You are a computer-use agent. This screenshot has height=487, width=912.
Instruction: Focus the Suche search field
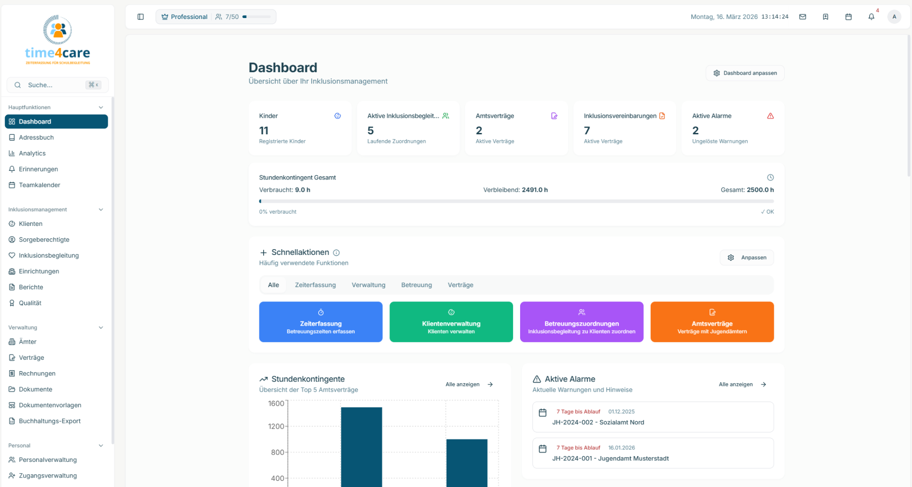click(57, 85)
